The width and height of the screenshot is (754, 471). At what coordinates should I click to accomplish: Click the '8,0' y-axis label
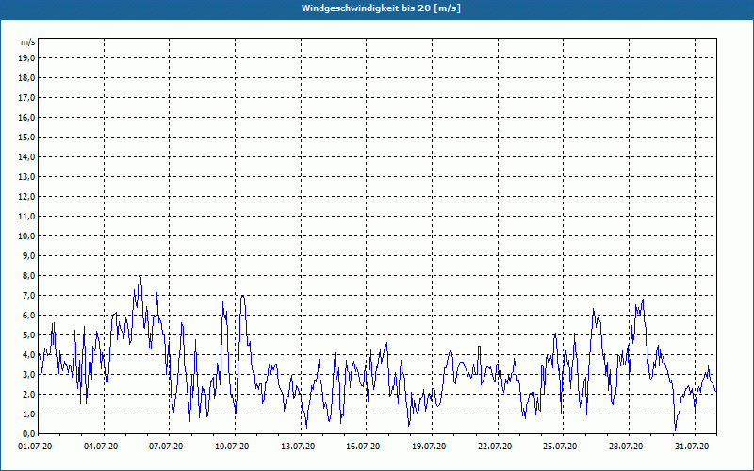tap(28, 275)
